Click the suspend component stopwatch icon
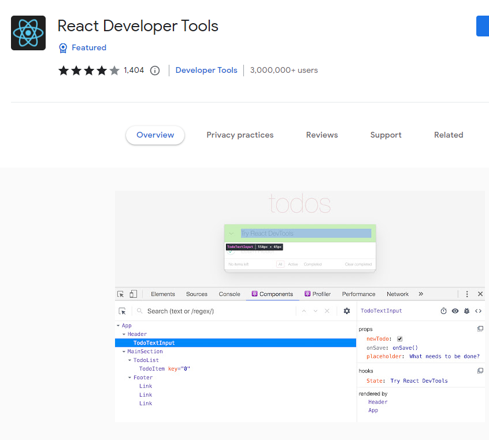489x440 pixels. click(x=443, y=311)
